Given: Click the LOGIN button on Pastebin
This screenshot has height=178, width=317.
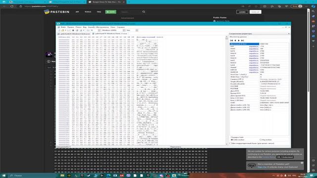Looking at the screenshot, I should [242, 12].
